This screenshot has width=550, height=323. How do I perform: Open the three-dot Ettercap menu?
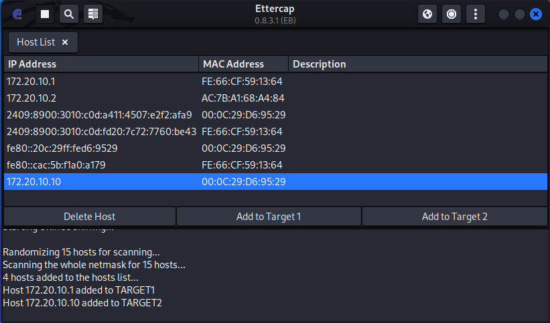point(476,13)
